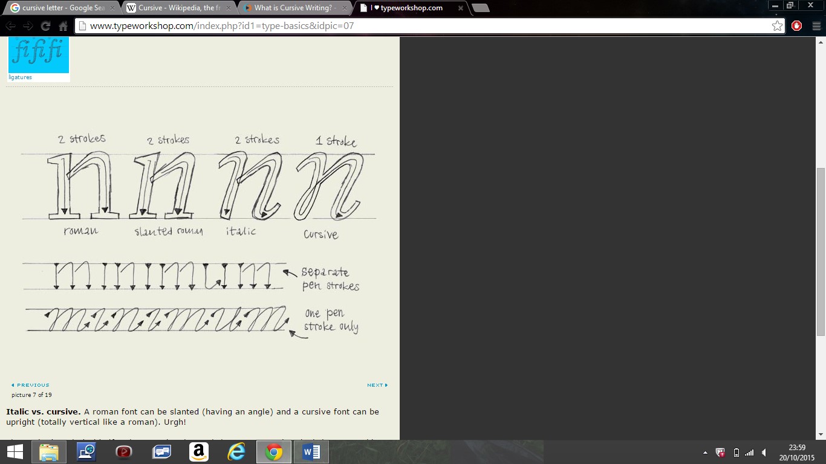Click the battery tray icon
Screen dimensions: 826x464
coord(736,452)
